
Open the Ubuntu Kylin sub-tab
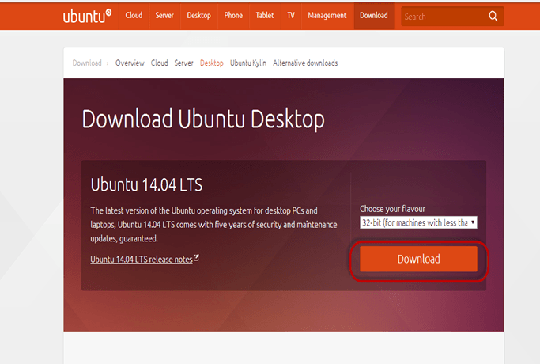click(x=247, y=63)
